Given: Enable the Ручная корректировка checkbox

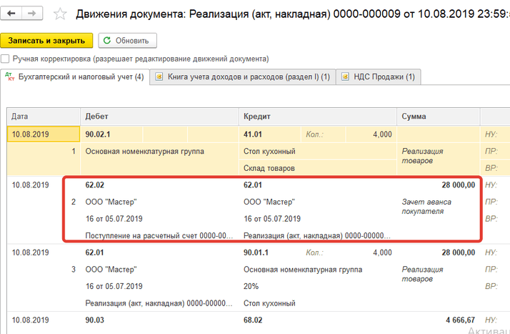Looking at the screenshot, I should [6, 59].
